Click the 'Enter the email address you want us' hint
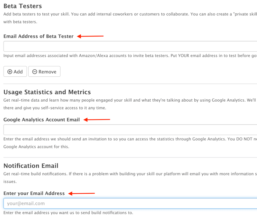257x219 pixels. (68, 213)
